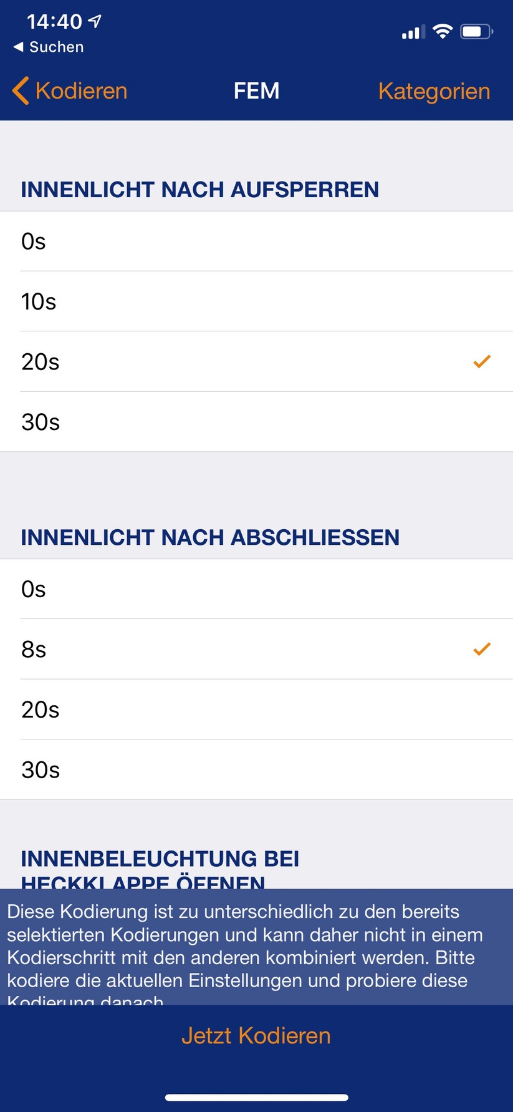Tap the back arrow next to Suchen

(x=18, y=47)
